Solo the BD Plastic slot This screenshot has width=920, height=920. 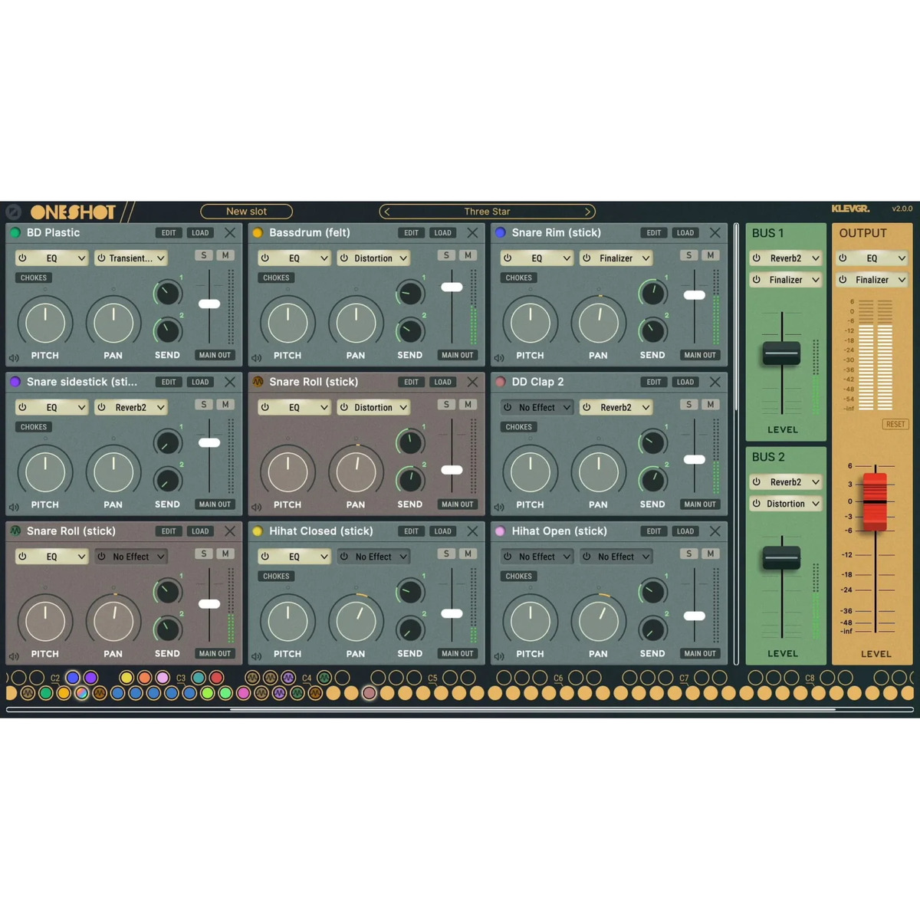pos(203,255)
